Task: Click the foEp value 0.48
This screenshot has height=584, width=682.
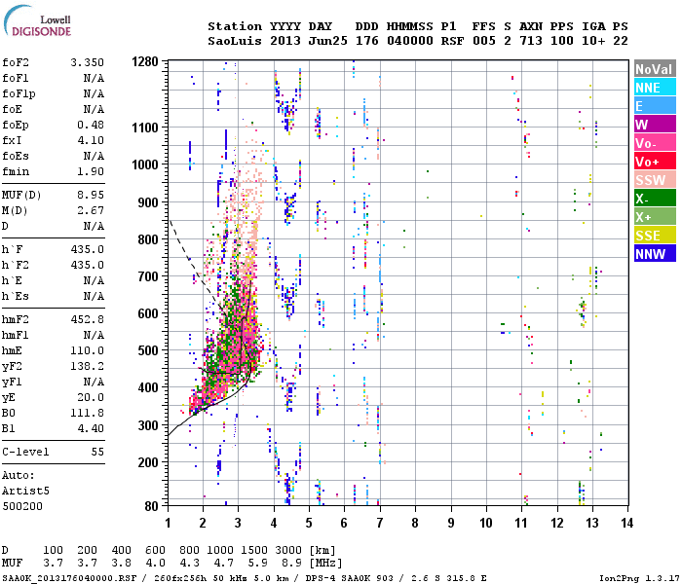Action: (91, 125)
